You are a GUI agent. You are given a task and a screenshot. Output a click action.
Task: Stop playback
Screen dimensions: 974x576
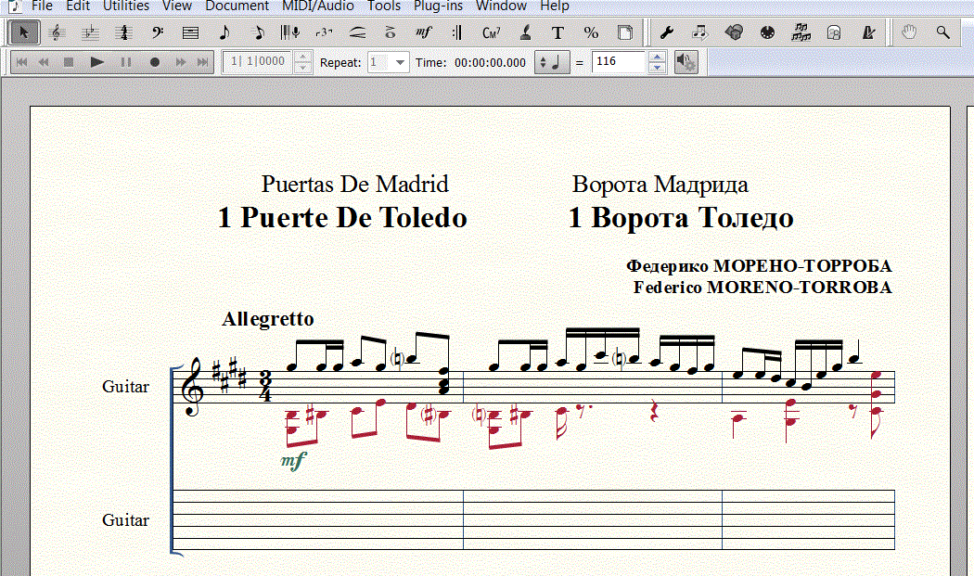(x=69, y=62)
